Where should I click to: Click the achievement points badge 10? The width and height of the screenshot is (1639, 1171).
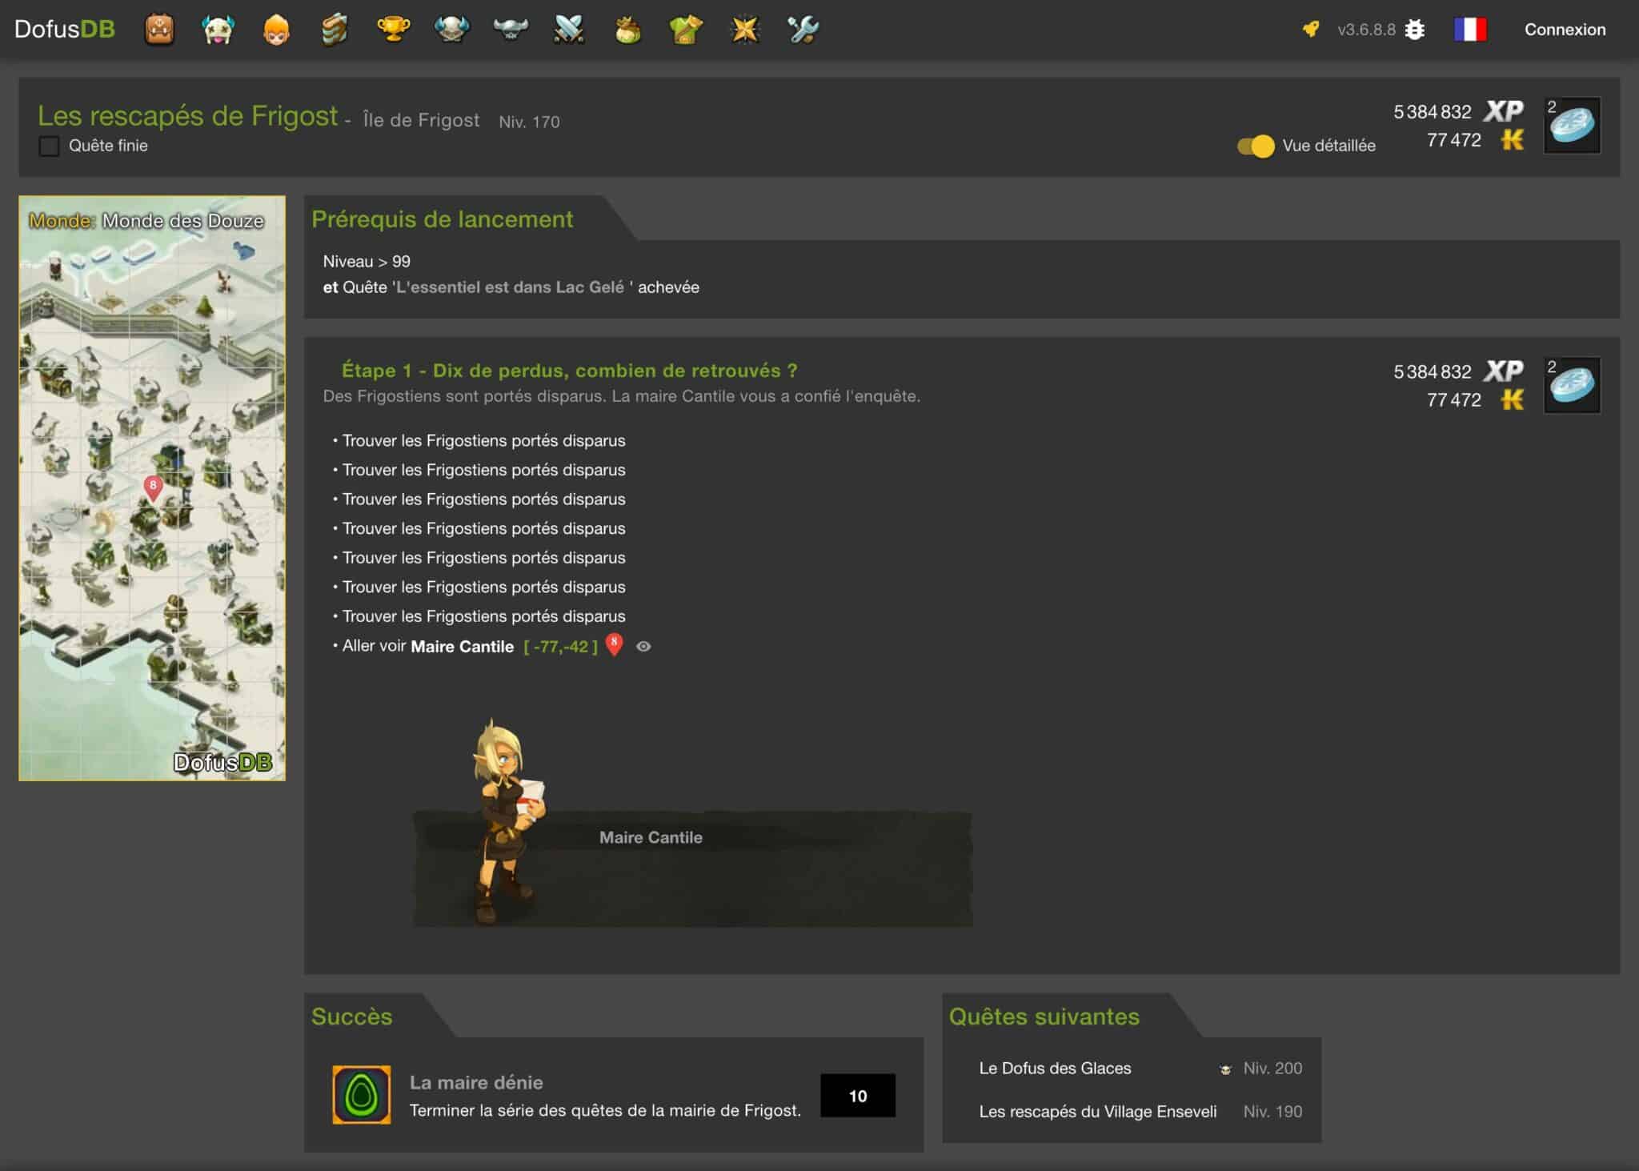click(x=858, y=1096)
